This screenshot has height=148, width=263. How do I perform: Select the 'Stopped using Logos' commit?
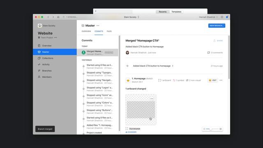[x=98, y=89]
